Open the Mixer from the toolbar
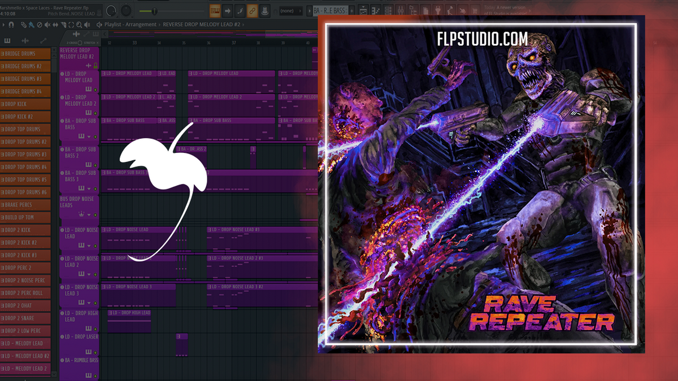This screenshot has height=381, width=678. (x=401, y=9)
